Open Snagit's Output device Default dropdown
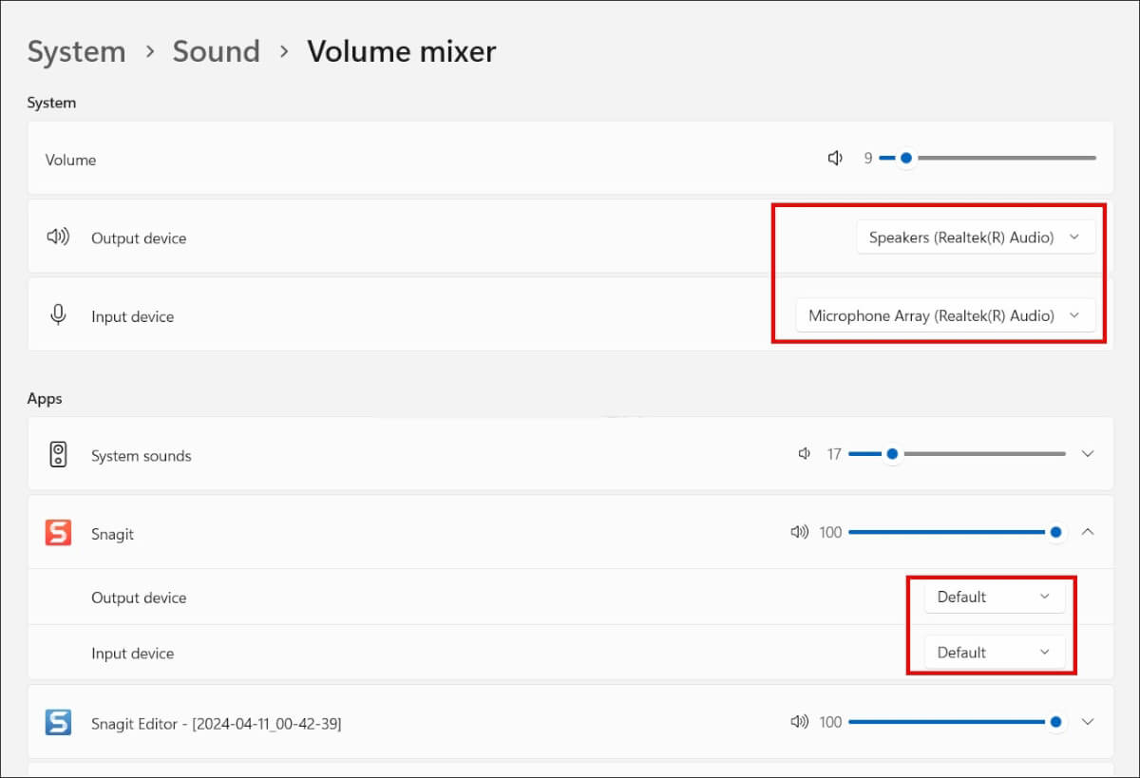This screenshot has width=1140, height=778. click(x=995, y=597)
